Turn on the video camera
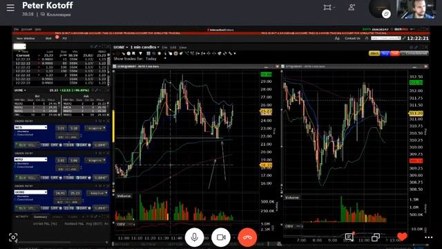The height and width of the screenshot is (249, 442). click(221, 237)
